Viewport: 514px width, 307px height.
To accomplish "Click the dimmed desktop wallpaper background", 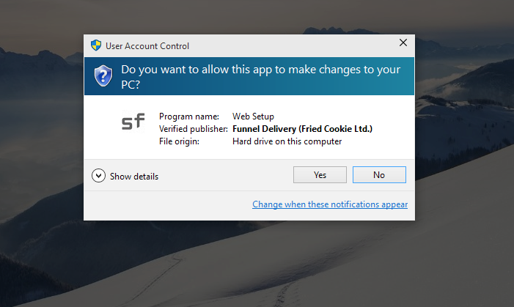I will [x=459, y=256].
